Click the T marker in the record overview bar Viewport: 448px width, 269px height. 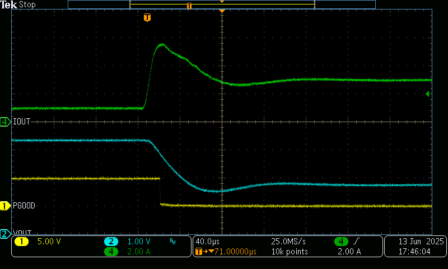click(189, 6)
